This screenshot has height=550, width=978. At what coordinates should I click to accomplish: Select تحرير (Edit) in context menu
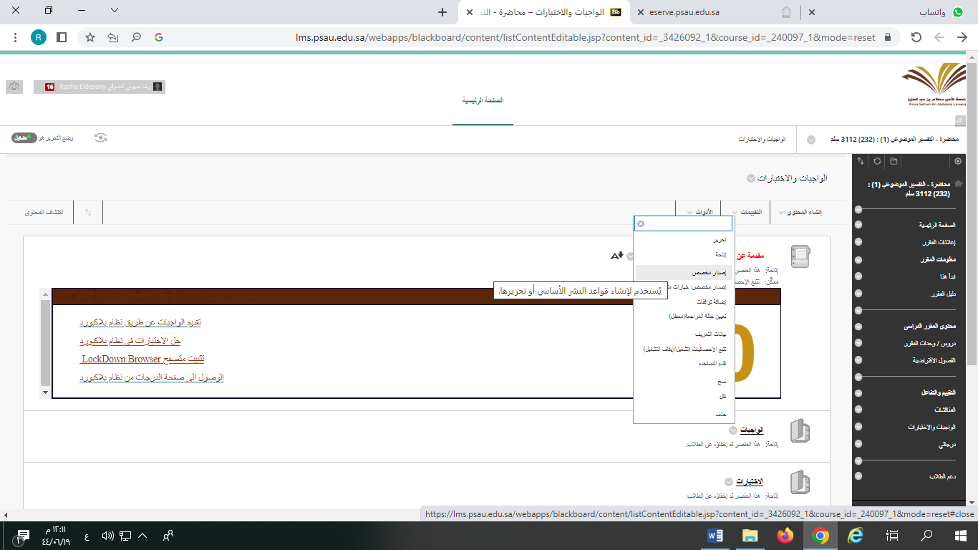coord(720,240)
